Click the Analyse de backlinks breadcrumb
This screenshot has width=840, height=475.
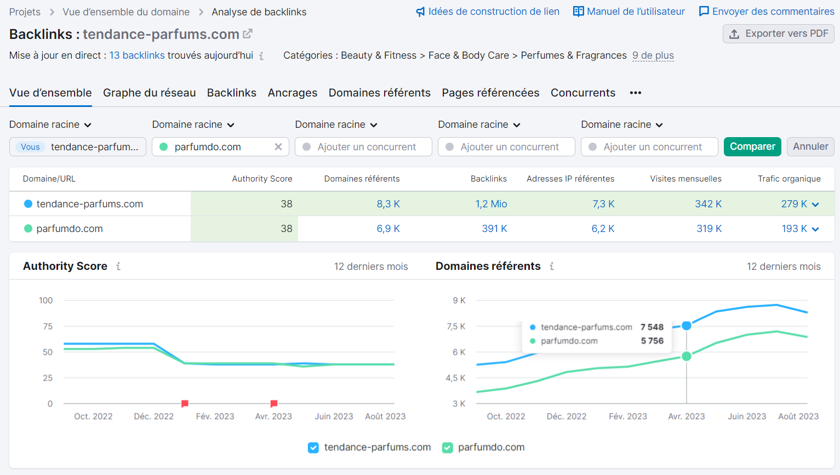pos(259,12)
